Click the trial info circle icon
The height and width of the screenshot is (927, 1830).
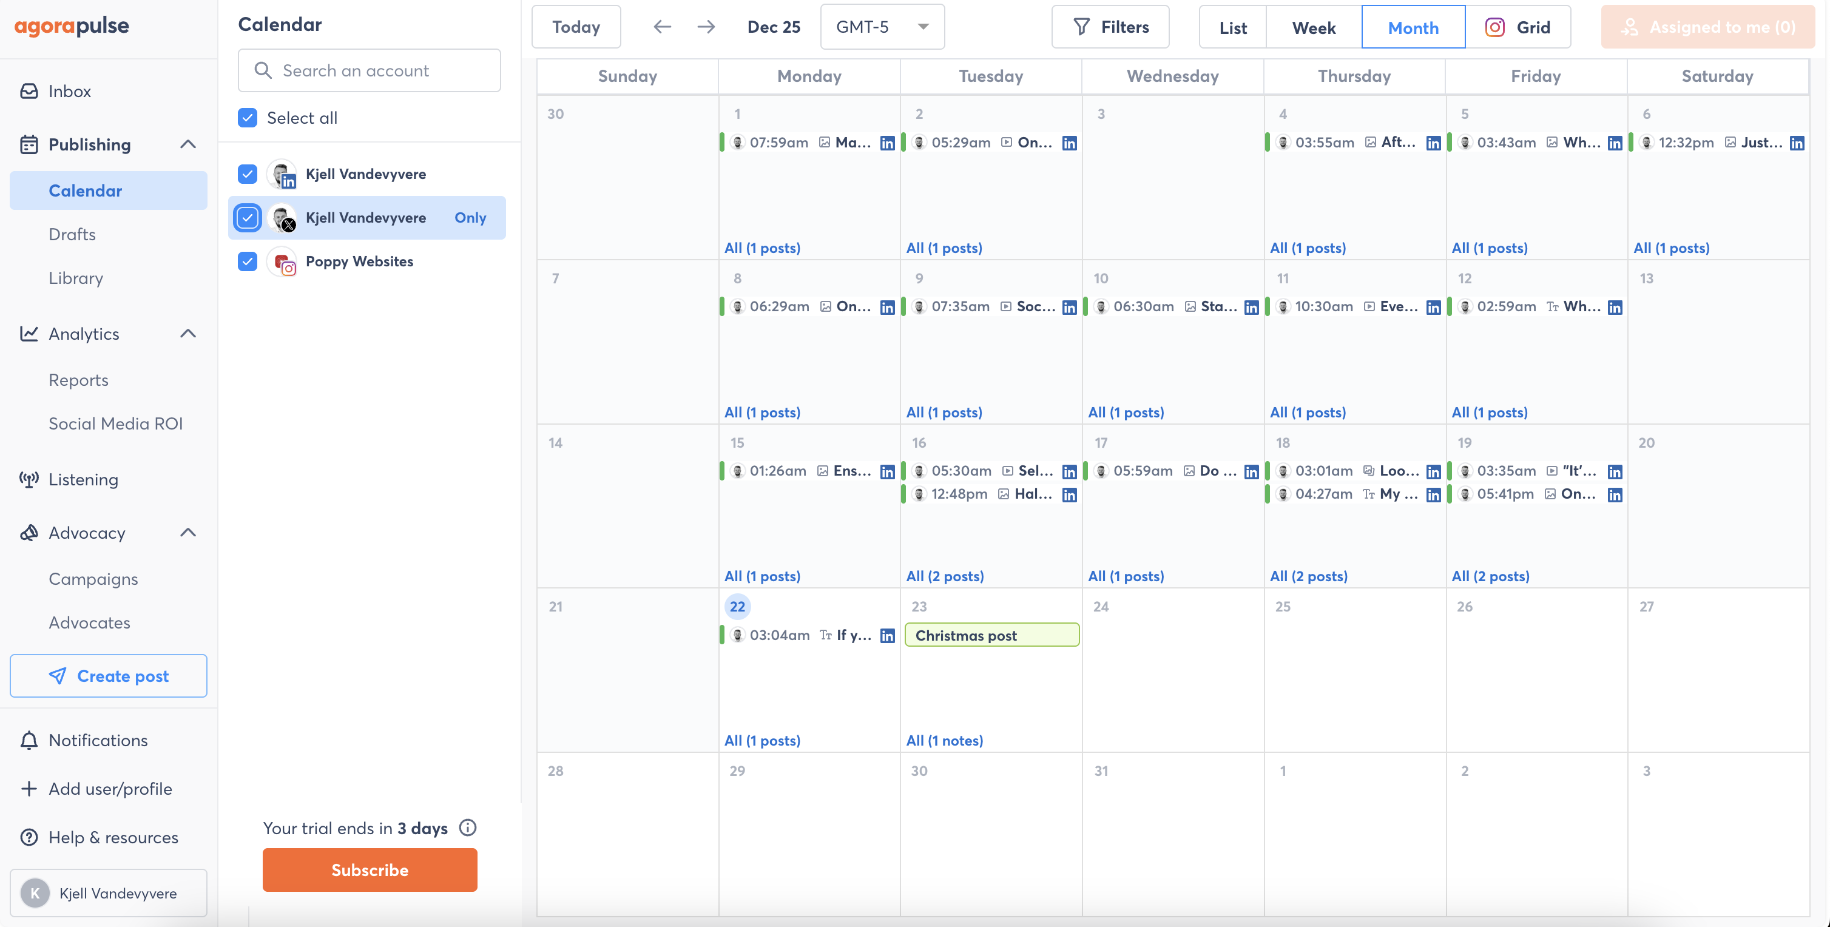coord(467,828)
